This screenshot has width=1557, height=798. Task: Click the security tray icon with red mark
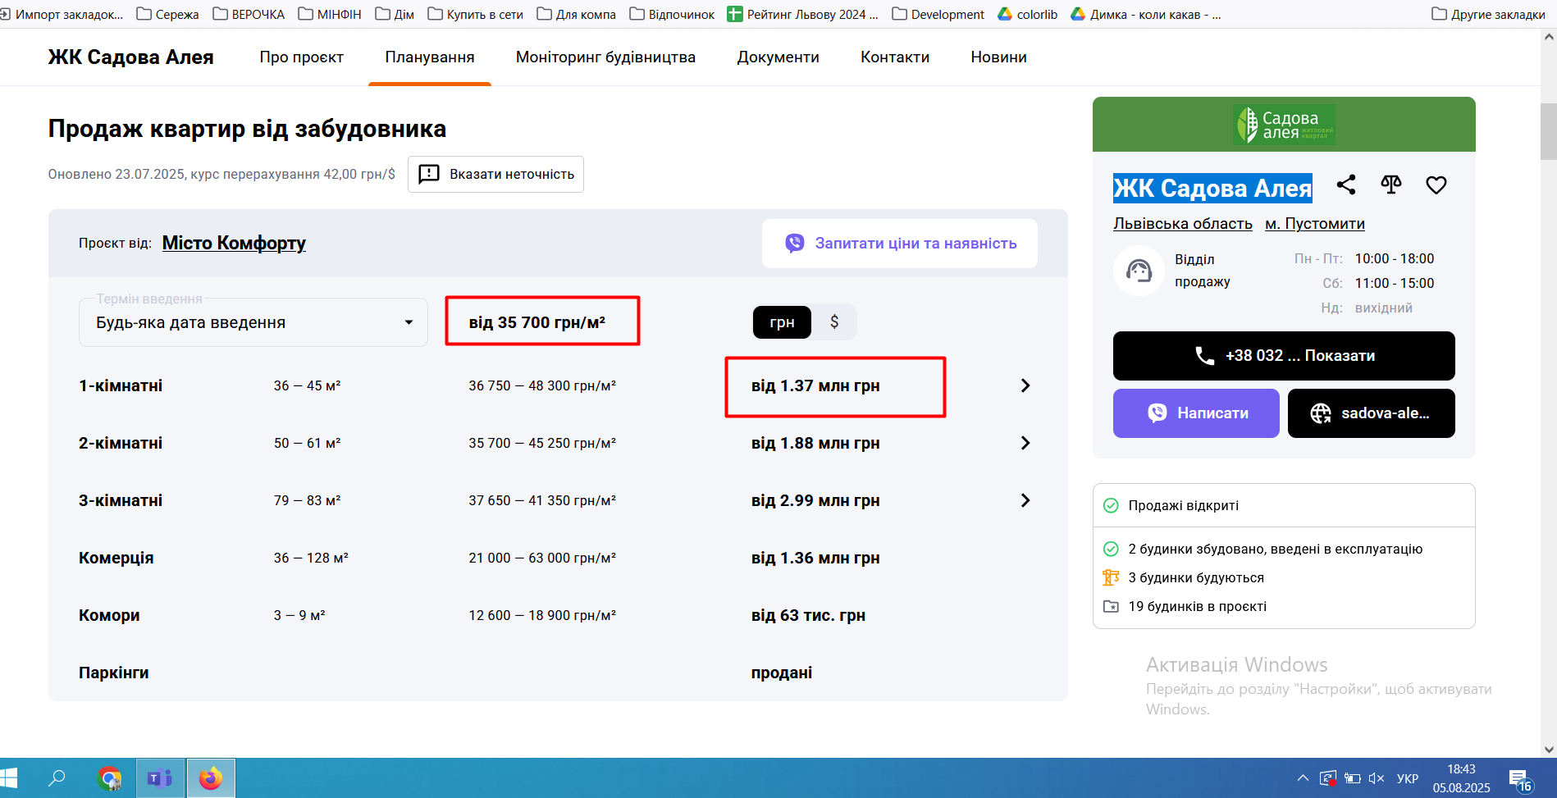click(x=1327, y=778)
